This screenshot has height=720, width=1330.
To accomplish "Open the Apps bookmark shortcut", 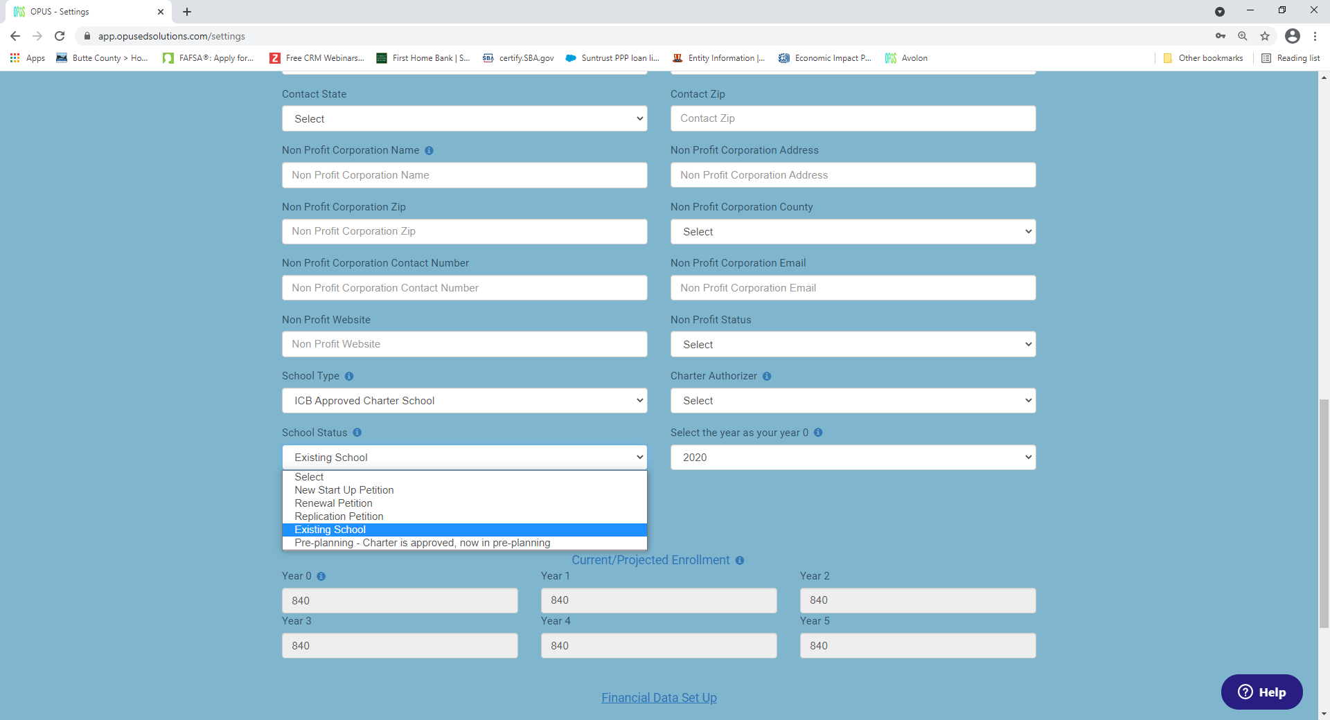I will 28,58.
